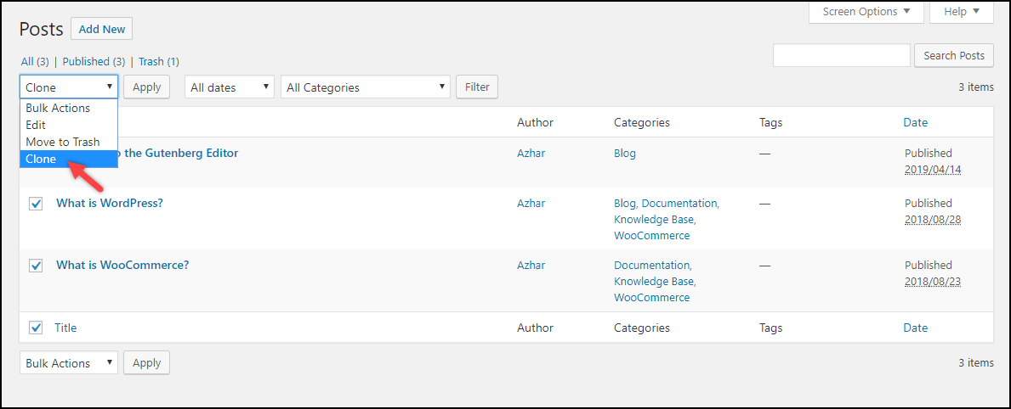Viewport: 1011px width, 409px height.
Task: Click Blog category in Gutenberg Editor row
Action: 625,153
